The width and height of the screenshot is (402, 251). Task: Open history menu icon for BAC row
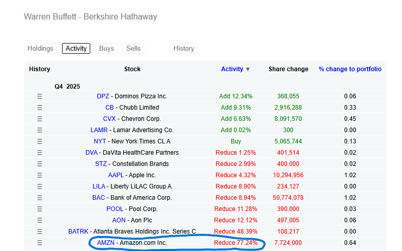39,198
